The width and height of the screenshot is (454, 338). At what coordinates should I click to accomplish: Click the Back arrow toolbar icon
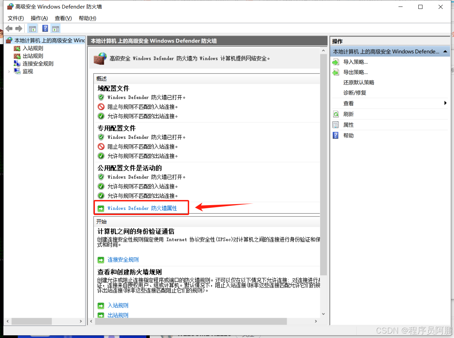9,28
